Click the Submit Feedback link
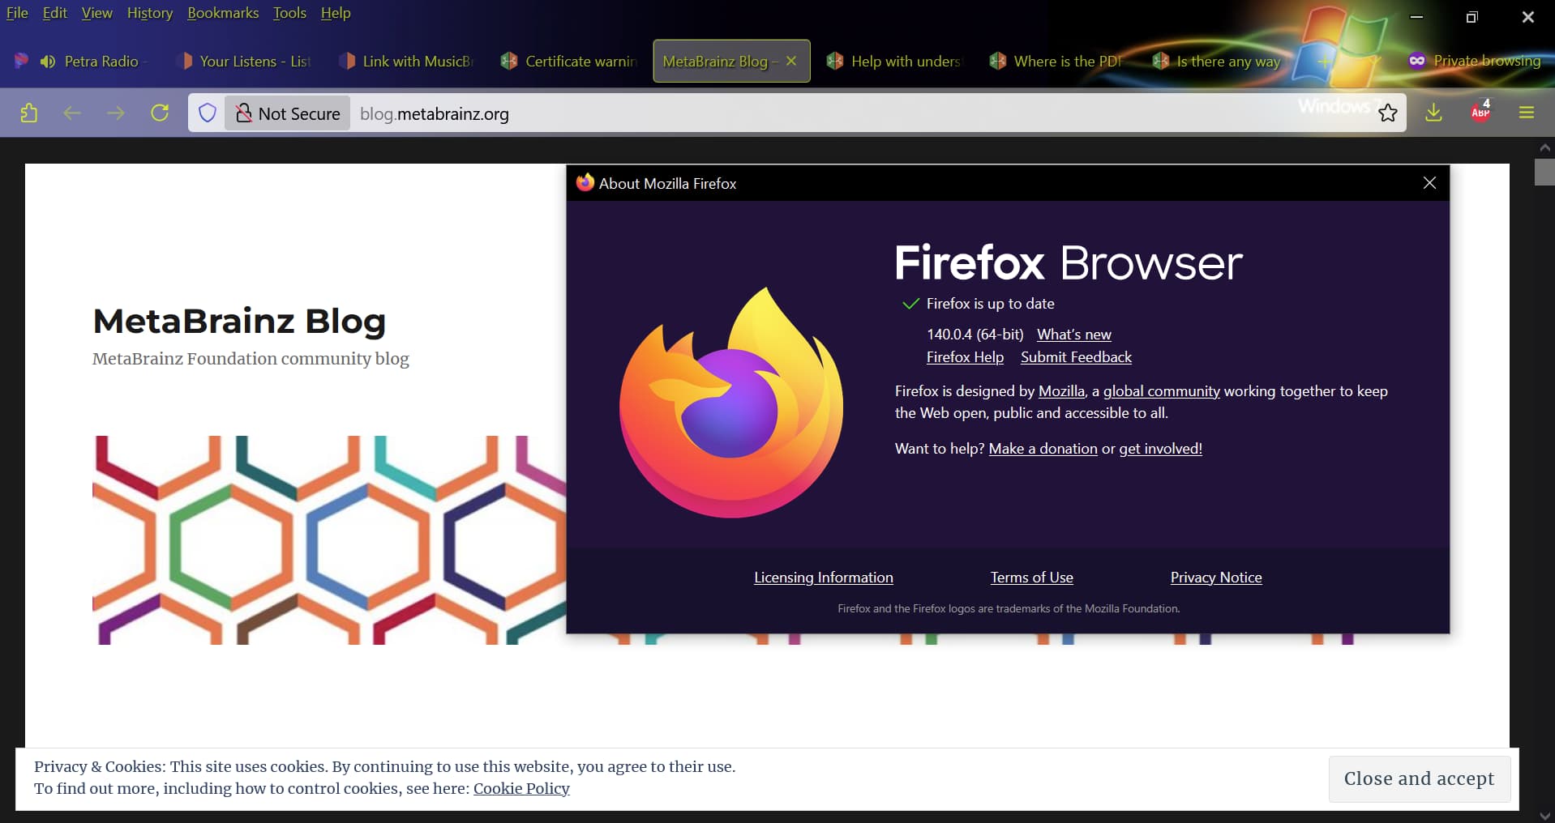This screenshot has width=1555, height=823. click(x=1076, y=357)
